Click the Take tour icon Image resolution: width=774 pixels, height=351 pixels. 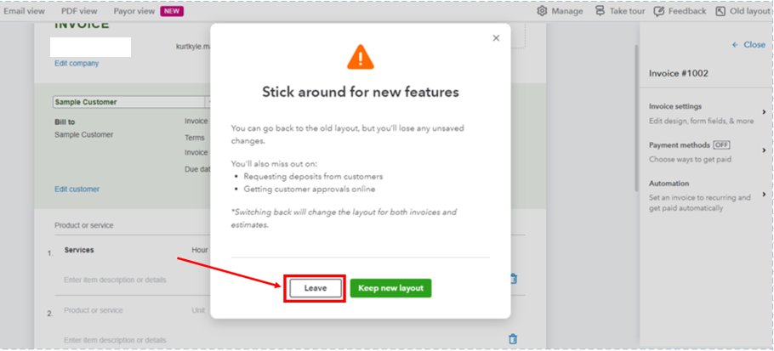pos(600,11)
